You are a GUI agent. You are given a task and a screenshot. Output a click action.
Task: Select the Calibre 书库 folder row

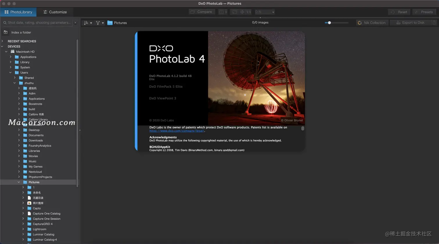38,114
